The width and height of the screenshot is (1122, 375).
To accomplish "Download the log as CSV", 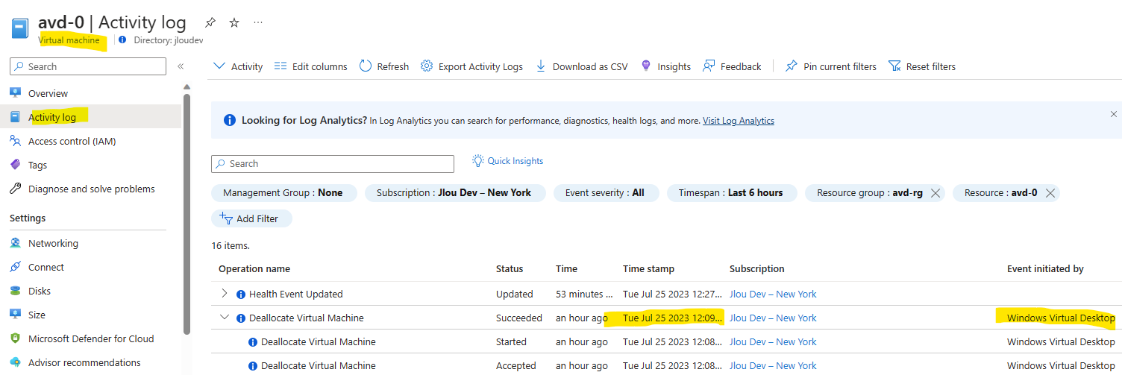I will click(x=582, y=66).
